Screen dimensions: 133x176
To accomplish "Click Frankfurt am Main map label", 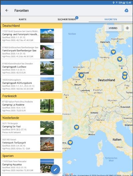I will 98,91.
